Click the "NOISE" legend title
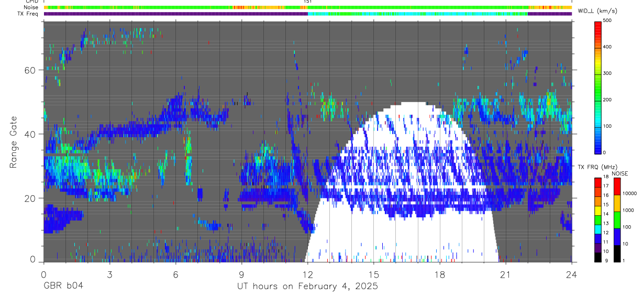643x297 pixels. [x=620, y=173]
